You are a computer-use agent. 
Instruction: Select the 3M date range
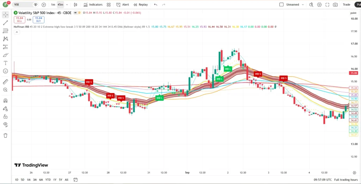[35, 180]
